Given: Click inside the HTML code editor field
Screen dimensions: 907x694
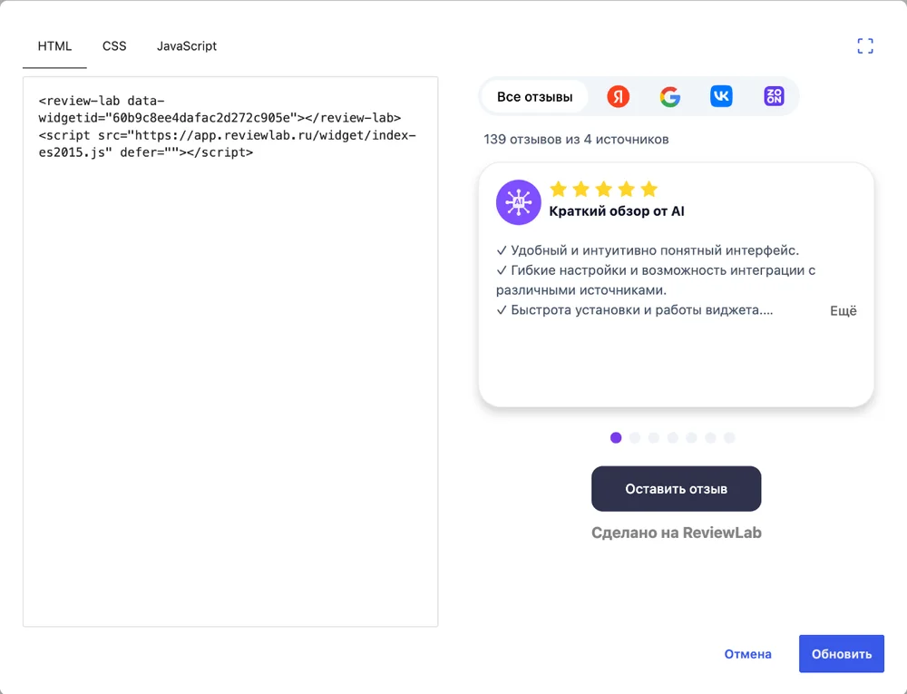Looking at the screenshot, I should coord(230,352).
